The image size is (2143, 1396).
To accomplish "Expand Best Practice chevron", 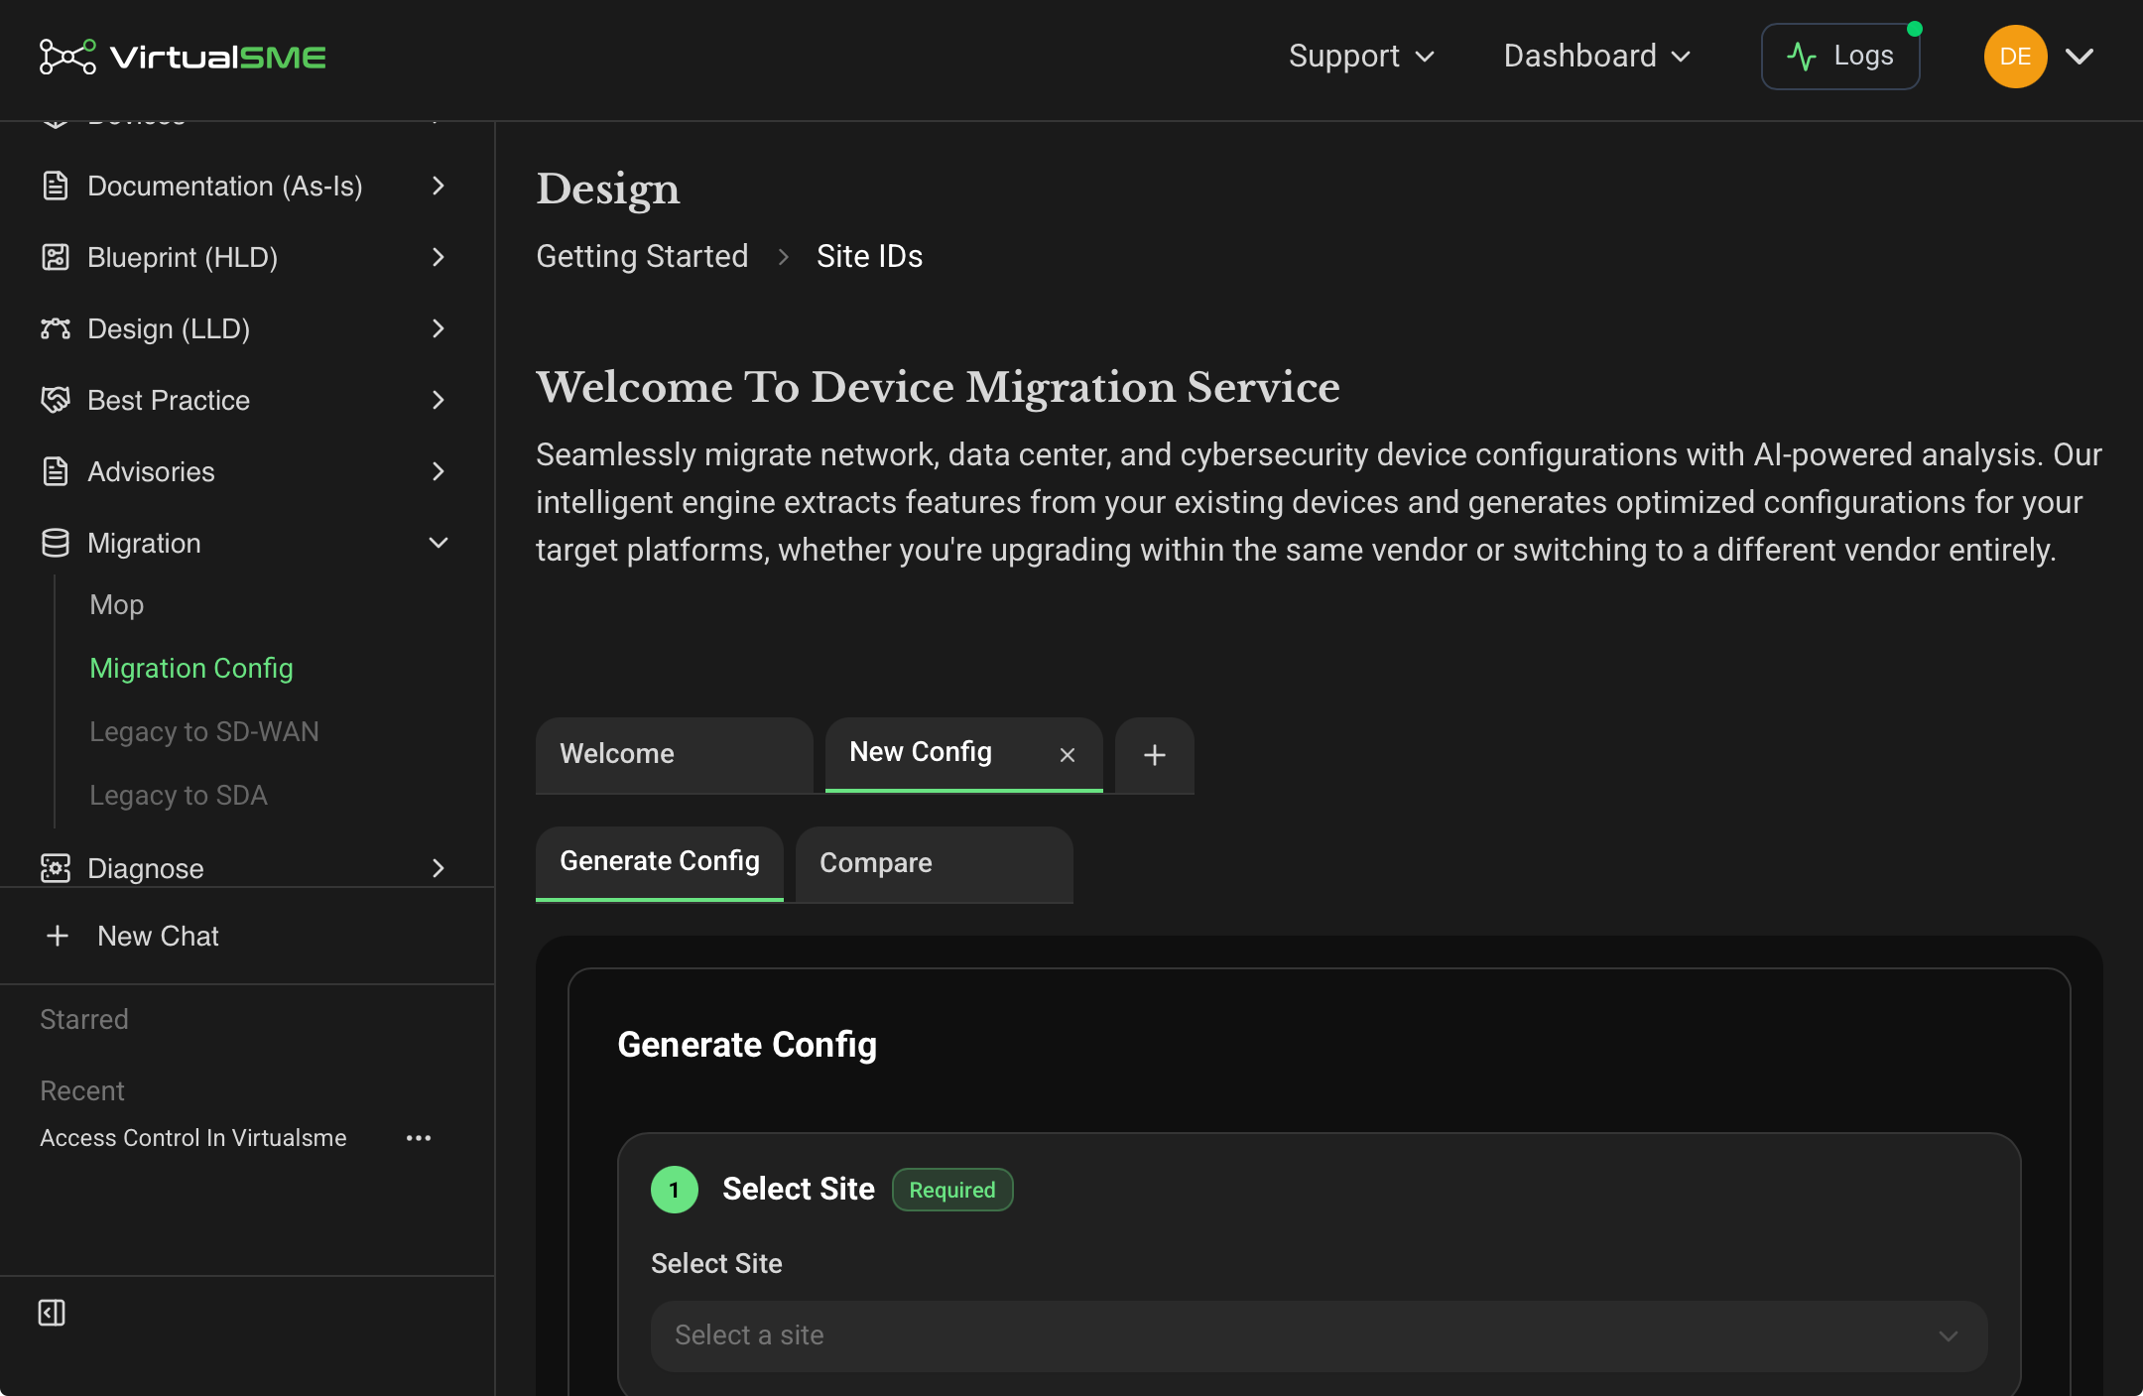I will (439, 400).
